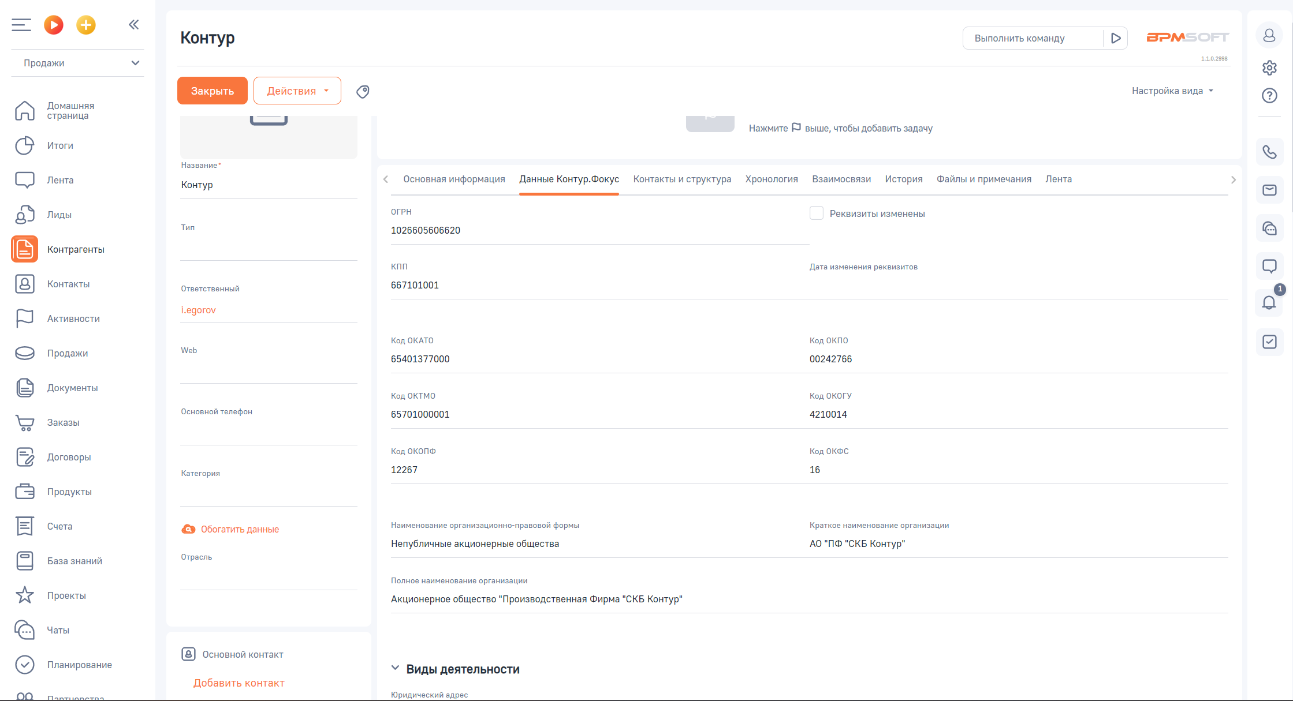Screen dimensions: 1293x701
Task: Open the email panel icon
Action: (1269, 190)
